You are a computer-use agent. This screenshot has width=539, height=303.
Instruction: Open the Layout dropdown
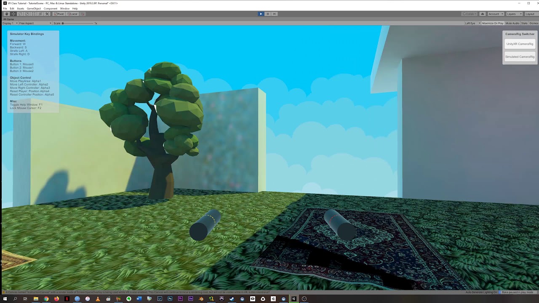(x=531, y=14)
